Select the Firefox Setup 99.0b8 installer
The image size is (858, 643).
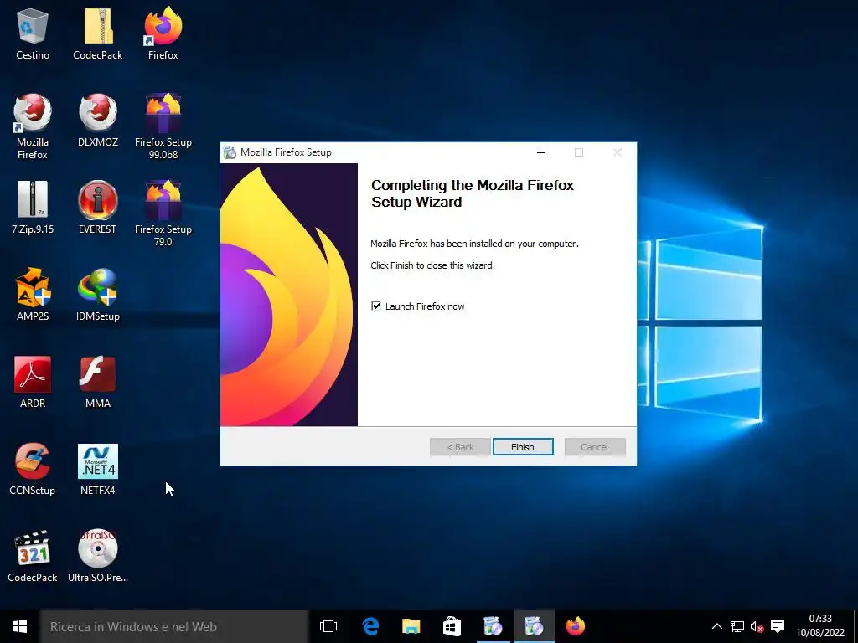[163, 127]
